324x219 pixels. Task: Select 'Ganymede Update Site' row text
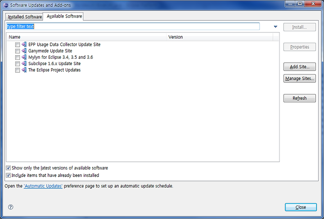tap(50, 51)
